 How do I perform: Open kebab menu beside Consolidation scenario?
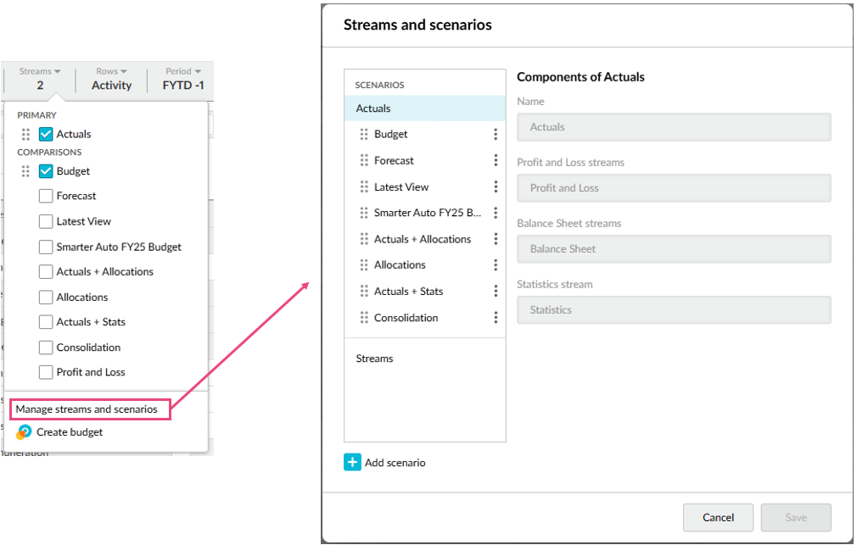click(x=496, y=318)
